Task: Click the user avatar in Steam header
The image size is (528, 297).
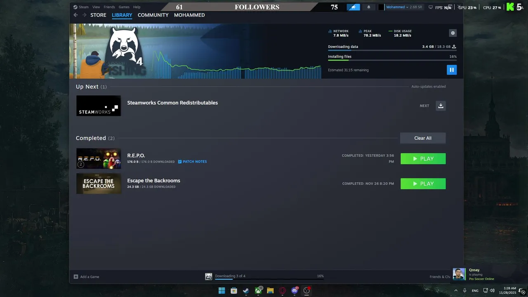Action: [x=381, y=7]
